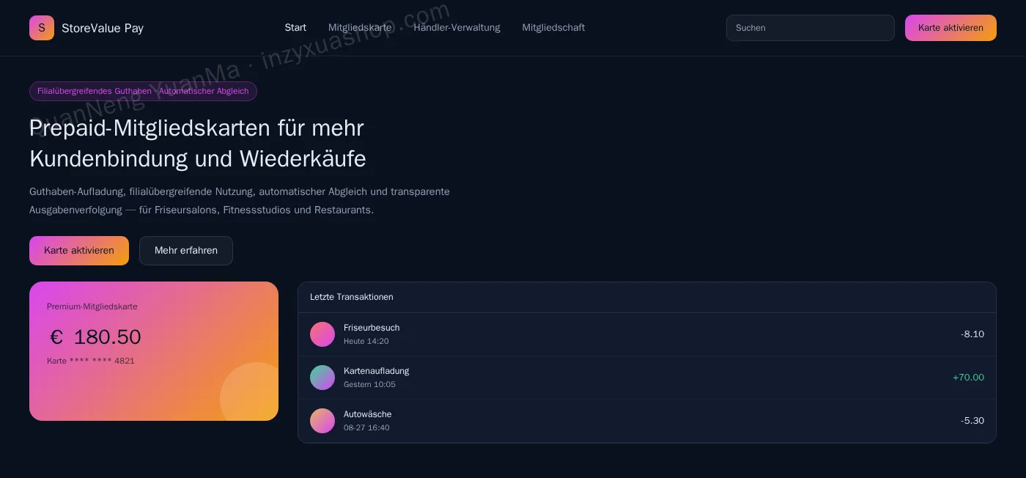Click the header Karte aktivieren button

point(951,28)
